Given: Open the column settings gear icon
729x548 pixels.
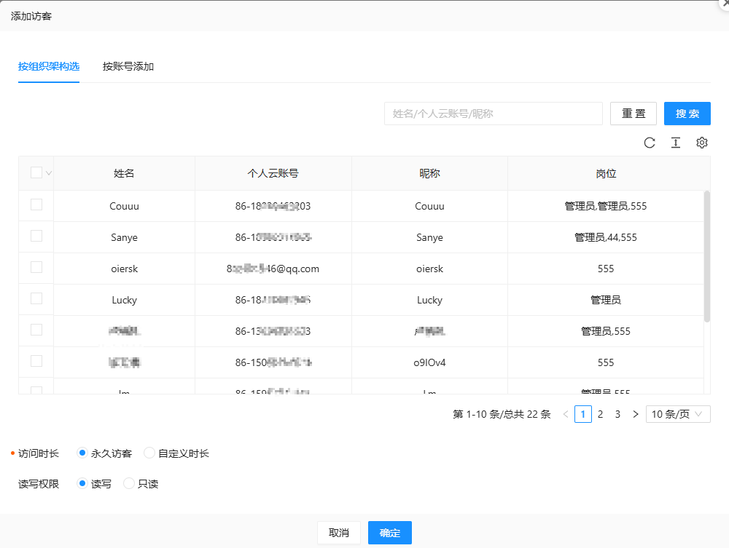Looking at the screenshot, I should click(x=702, y=143).
